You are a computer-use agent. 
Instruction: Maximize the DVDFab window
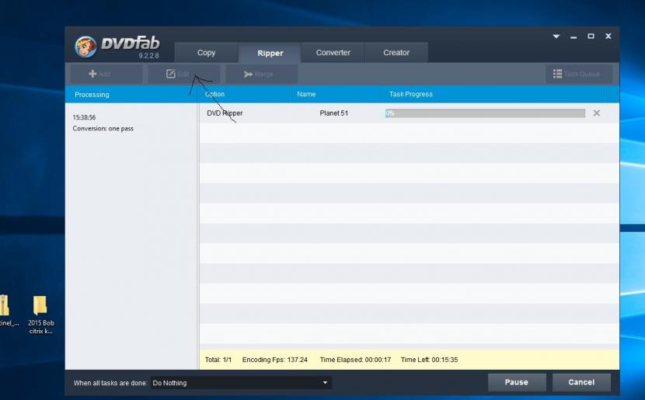pyautogui.click(x=591, y=37)
